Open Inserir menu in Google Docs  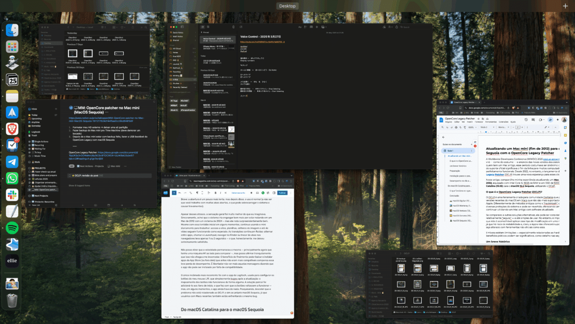469,122
